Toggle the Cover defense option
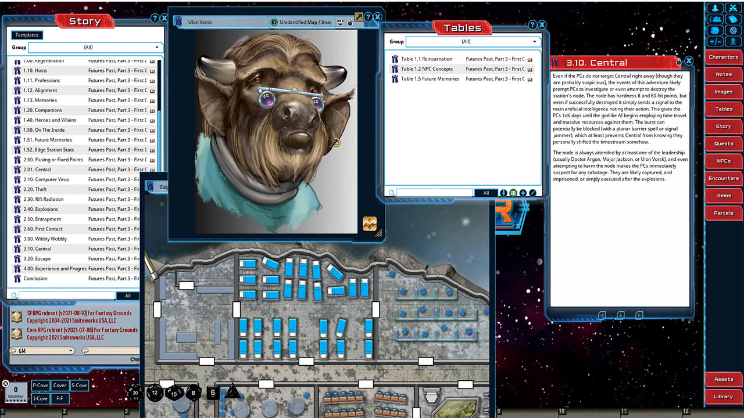Image resolution: width=744 pixels, height=418 pixels. [x=59, y=385]
